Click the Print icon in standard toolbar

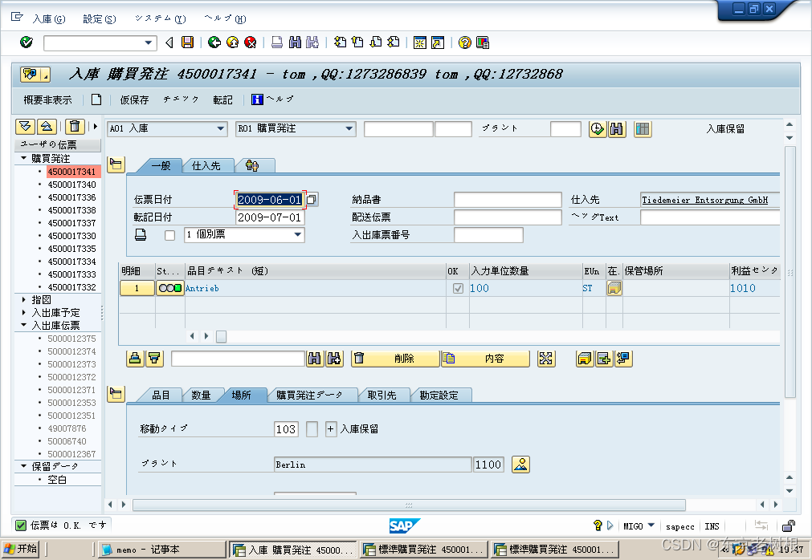pyautogui.click(x=276, y=43)
